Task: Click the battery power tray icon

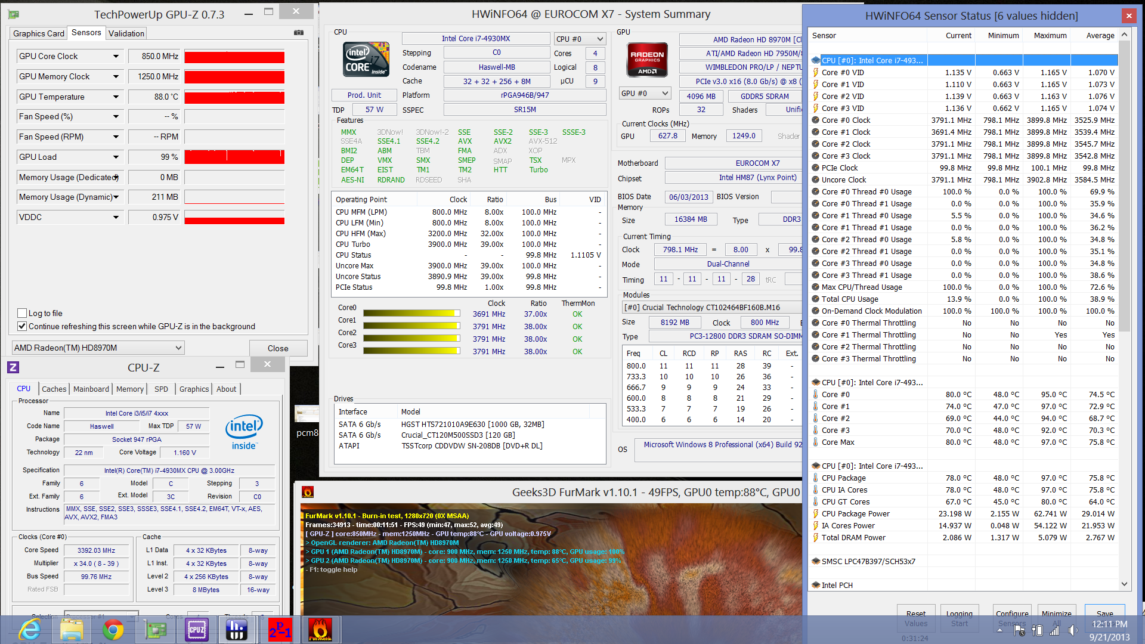Action: coord(1037,630)
